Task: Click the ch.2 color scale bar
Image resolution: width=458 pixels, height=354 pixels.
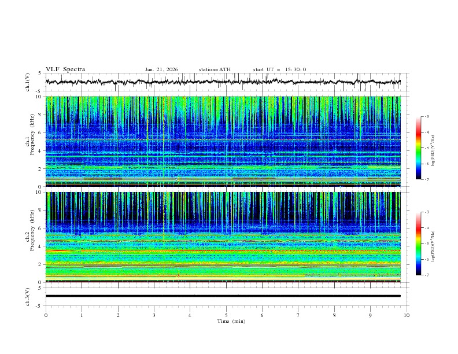Action: click(x=419, y=244)
